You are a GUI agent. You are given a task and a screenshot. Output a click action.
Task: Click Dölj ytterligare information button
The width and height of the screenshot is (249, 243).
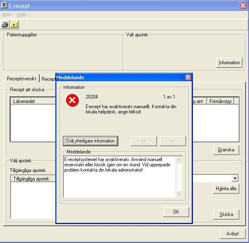coord(90,141)
